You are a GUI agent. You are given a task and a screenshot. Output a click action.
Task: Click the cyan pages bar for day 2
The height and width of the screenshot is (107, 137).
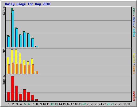[13, 29]
